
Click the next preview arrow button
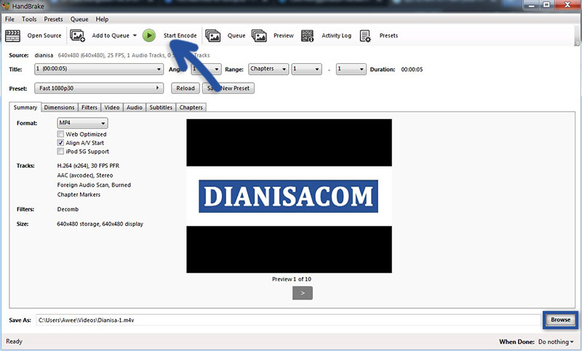[x=303, y=293]
